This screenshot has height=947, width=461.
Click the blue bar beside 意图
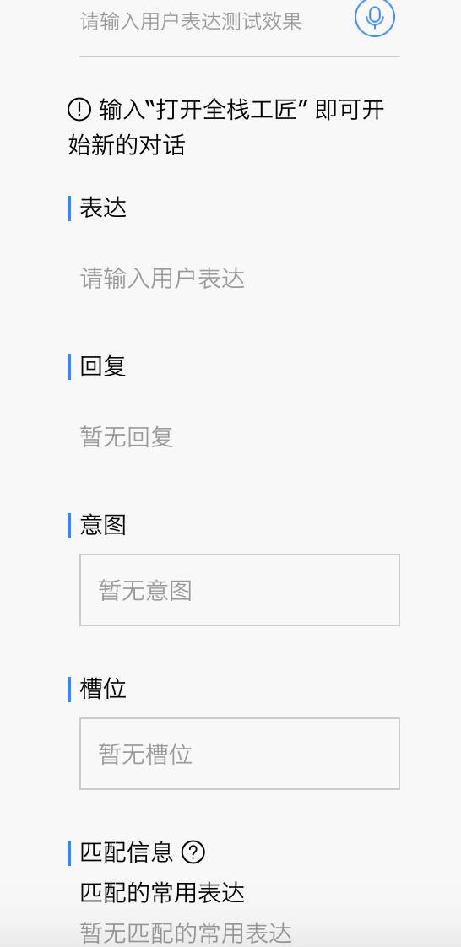[69, 526]
